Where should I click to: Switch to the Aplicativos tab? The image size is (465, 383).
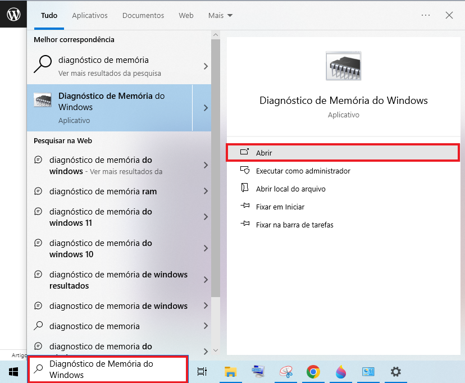point(89,15)
